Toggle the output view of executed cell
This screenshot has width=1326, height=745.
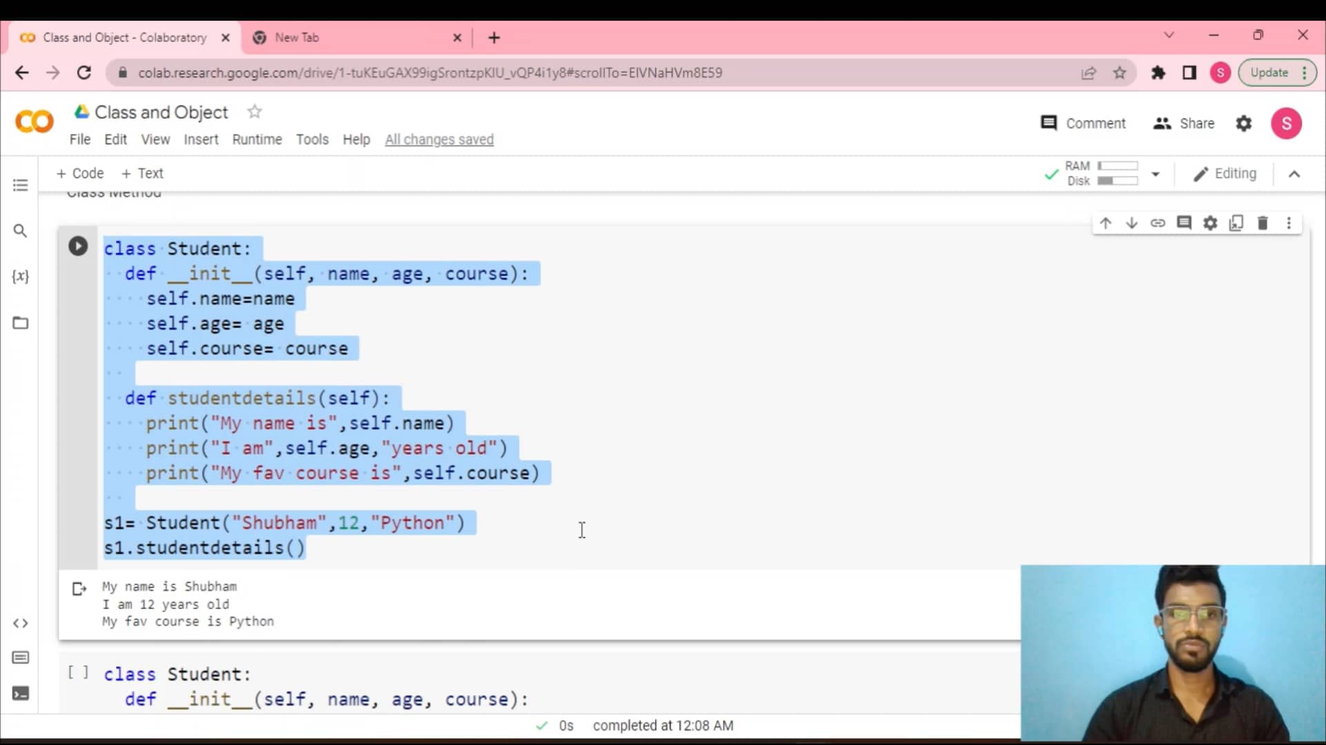[79, 588]
